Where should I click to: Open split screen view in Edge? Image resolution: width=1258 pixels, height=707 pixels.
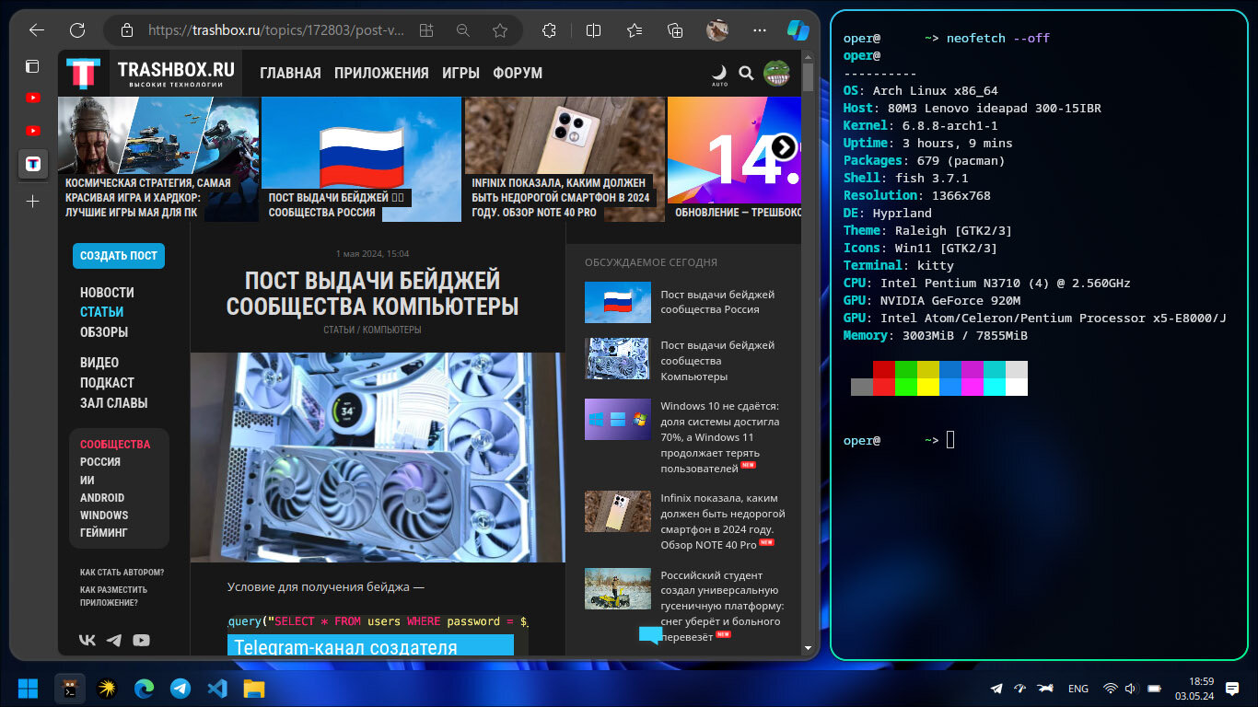pos(594,30)
